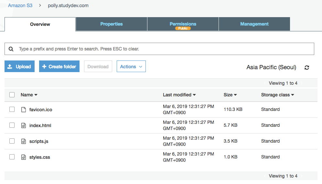Viewport: 322px width, 184px height.
Task: Click the index.html code file icon
Action: point(24,125)
